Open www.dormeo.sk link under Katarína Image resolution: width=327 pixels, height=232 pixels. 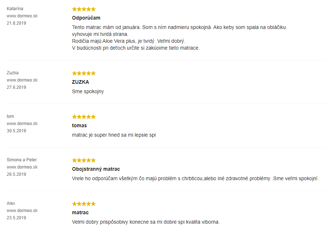[22, 16]
